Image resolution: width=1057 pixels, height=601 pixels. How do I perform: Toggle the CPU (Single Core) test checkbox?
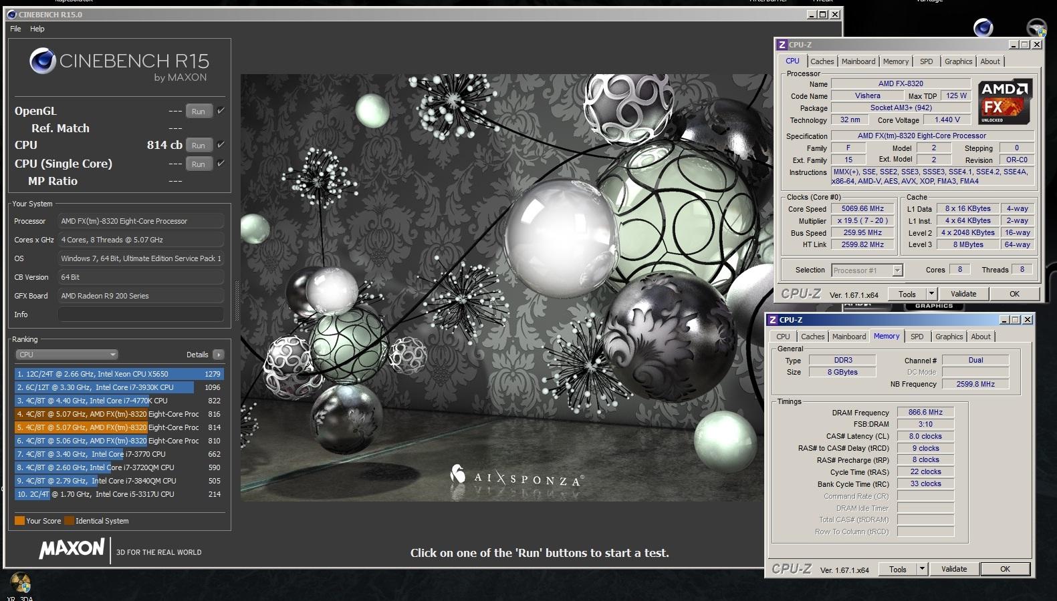tap(221, 163)
